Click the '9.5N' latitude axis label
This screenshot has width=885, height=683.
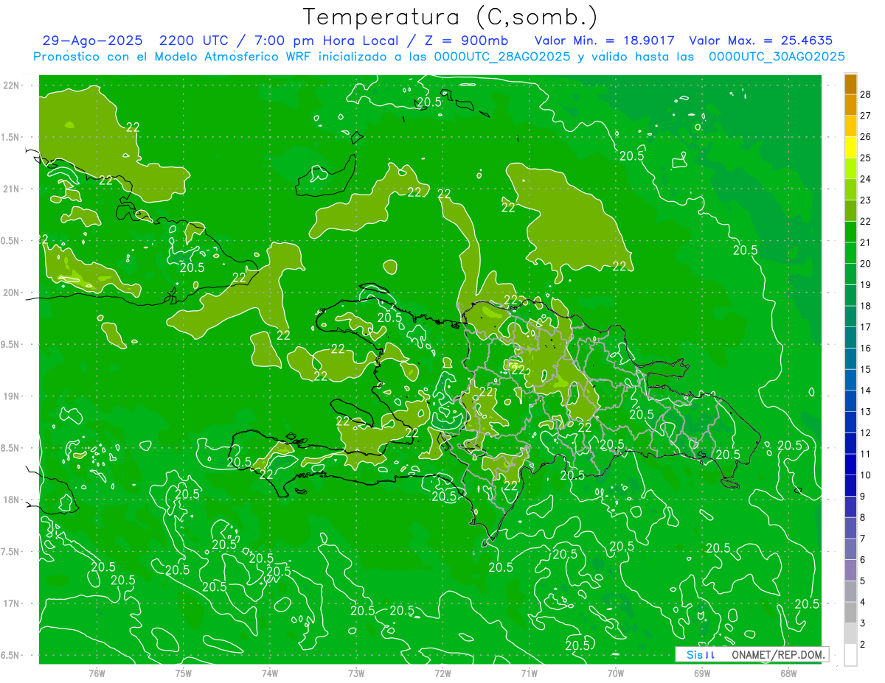click(x=10, y=344)
